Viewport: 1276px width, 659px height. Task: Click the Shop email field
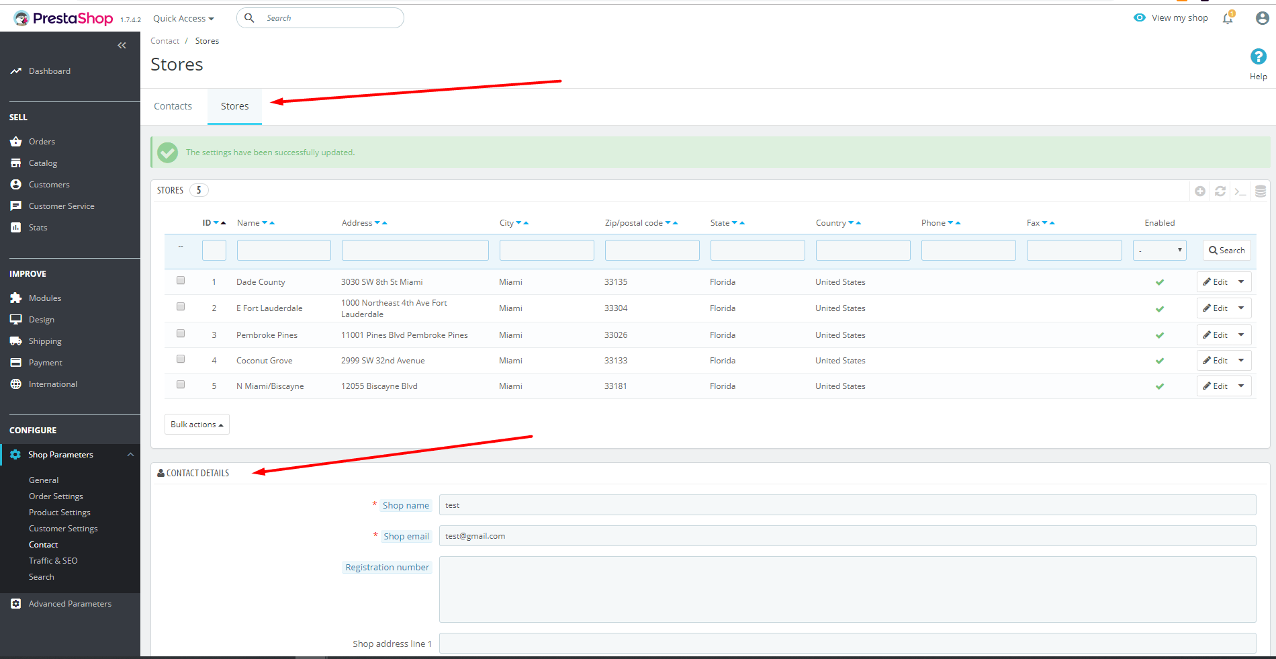848,536
